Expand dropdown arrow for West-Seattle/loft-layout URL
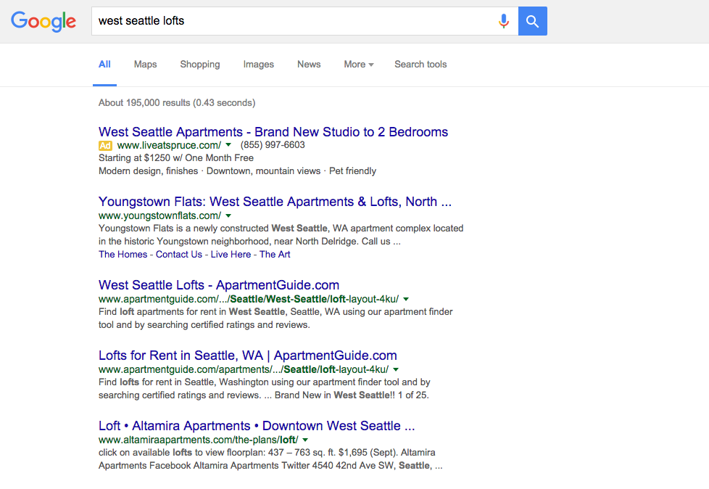 (406, 299)
